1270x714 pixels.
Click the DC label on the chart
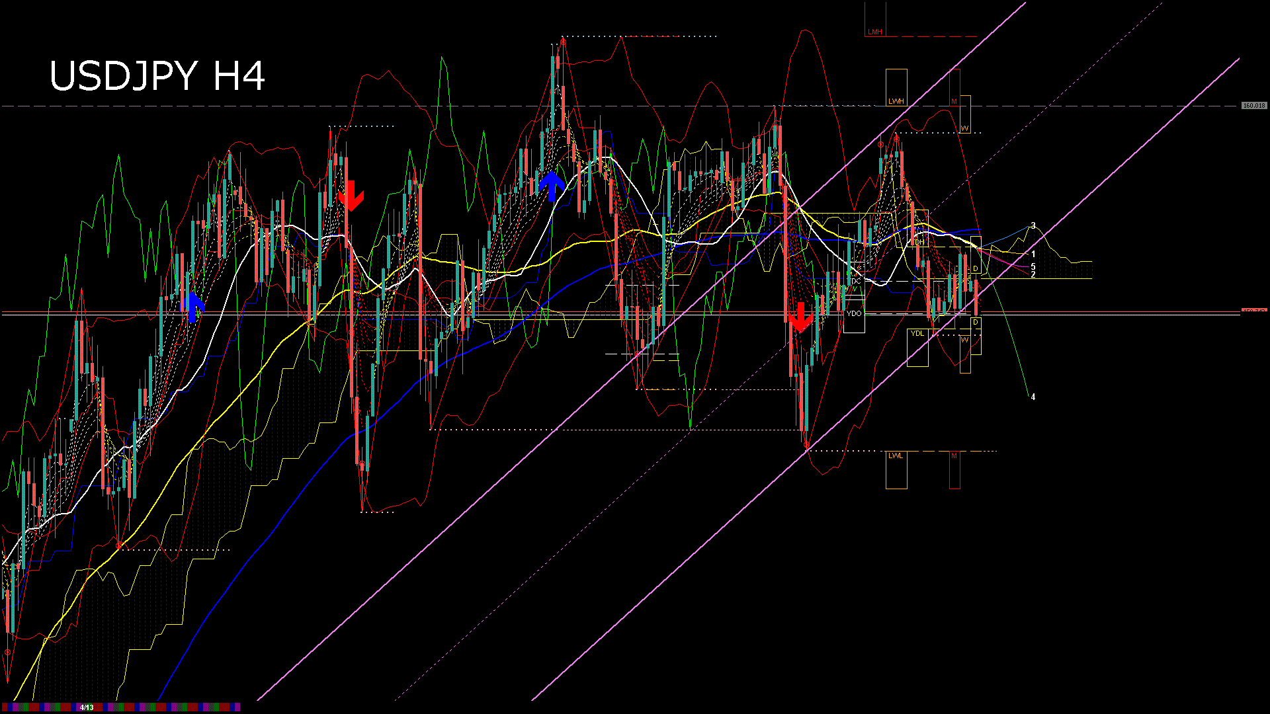point(857,281)
